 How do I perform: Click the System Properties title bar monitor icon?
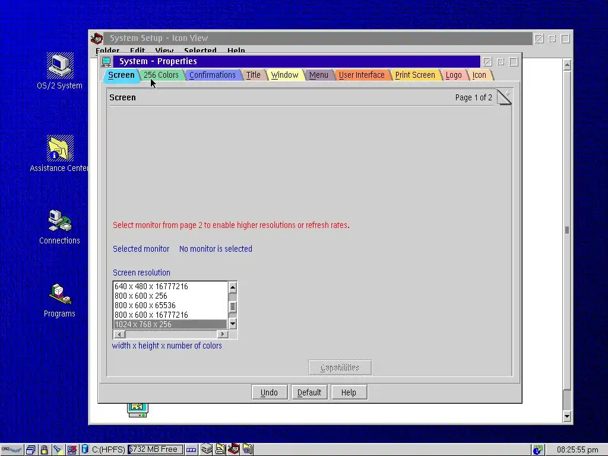[106, 61]
